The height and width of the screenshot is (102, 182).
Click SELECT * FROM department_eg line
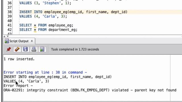pos(48,30)
